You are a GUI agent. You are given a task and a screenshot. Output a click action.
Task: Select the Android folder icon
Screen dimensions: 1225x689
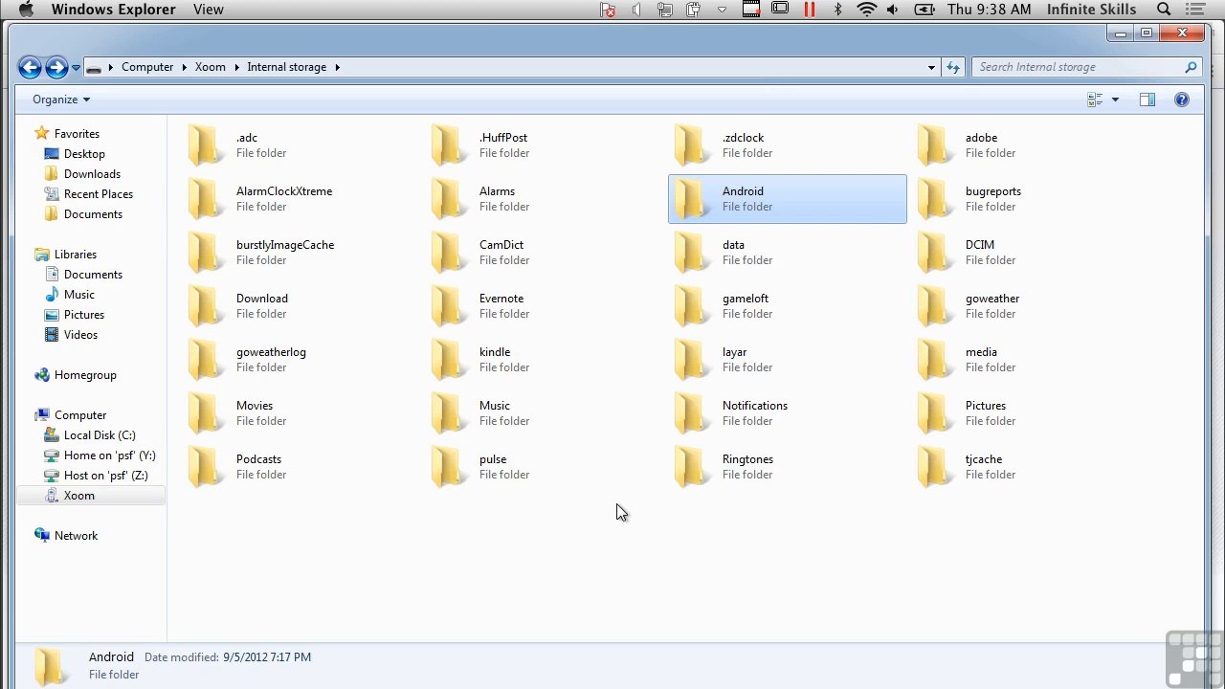click(x=690, y=199)
